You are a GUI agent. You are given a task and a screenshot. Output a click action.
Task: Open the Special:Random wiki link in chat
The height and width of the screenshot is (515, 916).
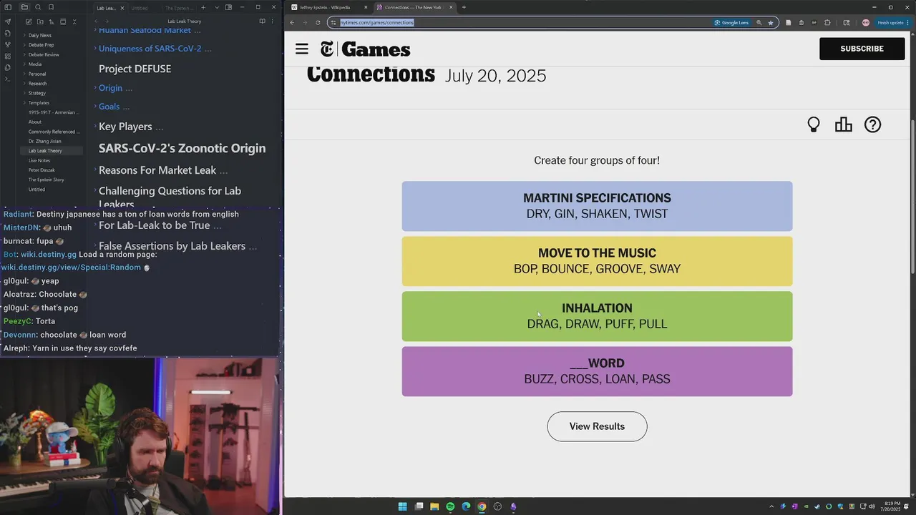click(71, 268)
